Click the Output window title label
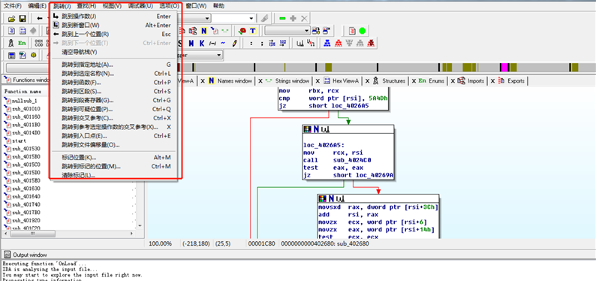Image resolution: width=596 pixels, height=281 pixels. point(30,255)
